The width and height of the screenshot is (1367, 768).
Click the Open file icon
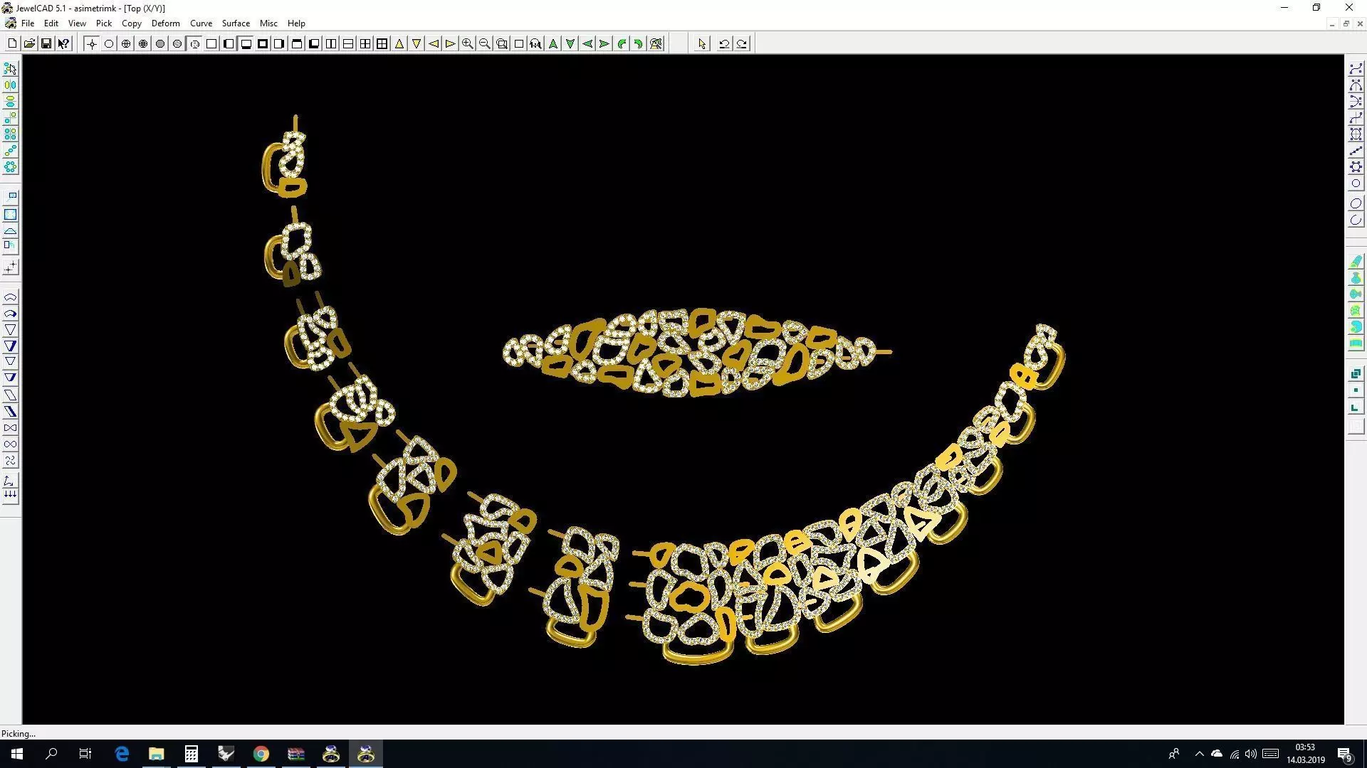click(29, 44)
